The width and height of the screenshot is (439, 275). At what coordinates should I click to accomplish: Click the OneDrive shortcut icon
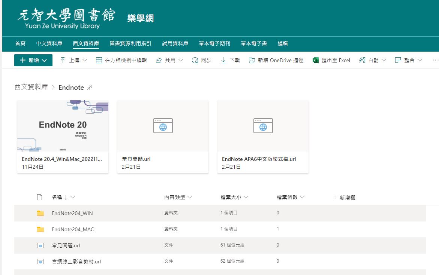(252, 60)
